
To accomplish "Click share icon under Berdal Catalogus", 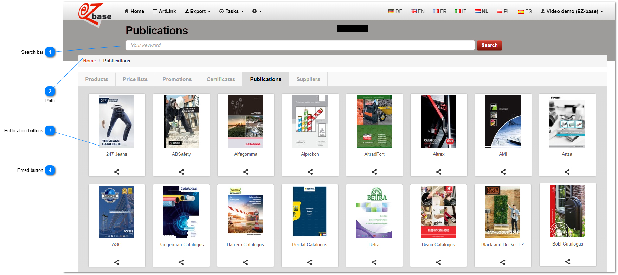I will (x=310, y=262).
